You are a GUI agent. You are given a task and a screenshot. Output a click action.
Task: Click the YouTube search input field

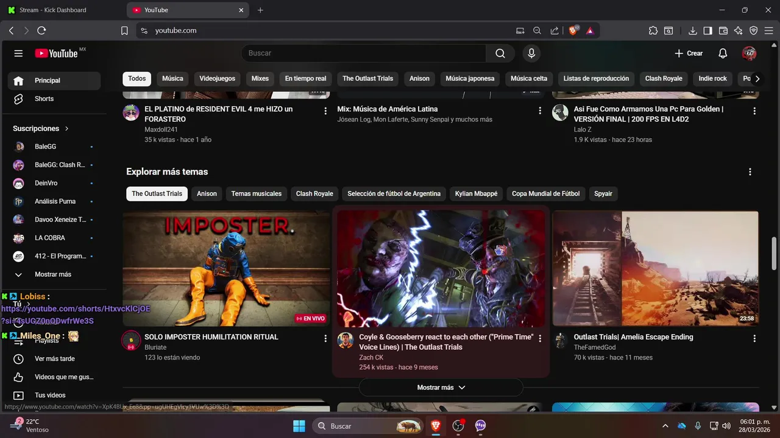click(364, 54)
